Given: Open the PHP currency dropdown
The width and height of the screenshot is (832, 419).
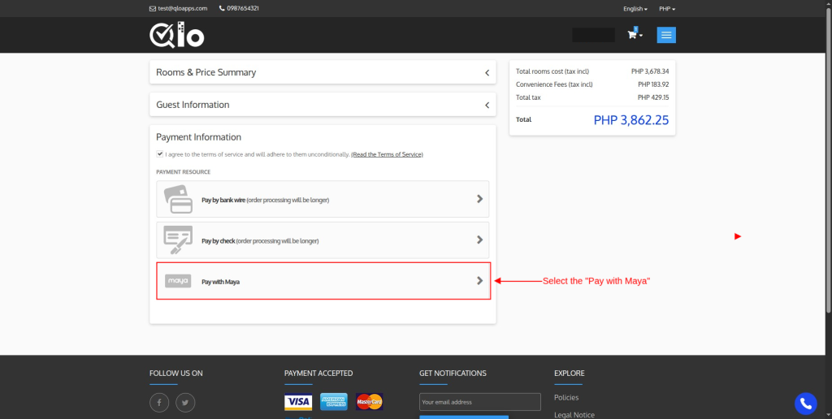Looking at the screenshot, I should [x=666, y=9].
